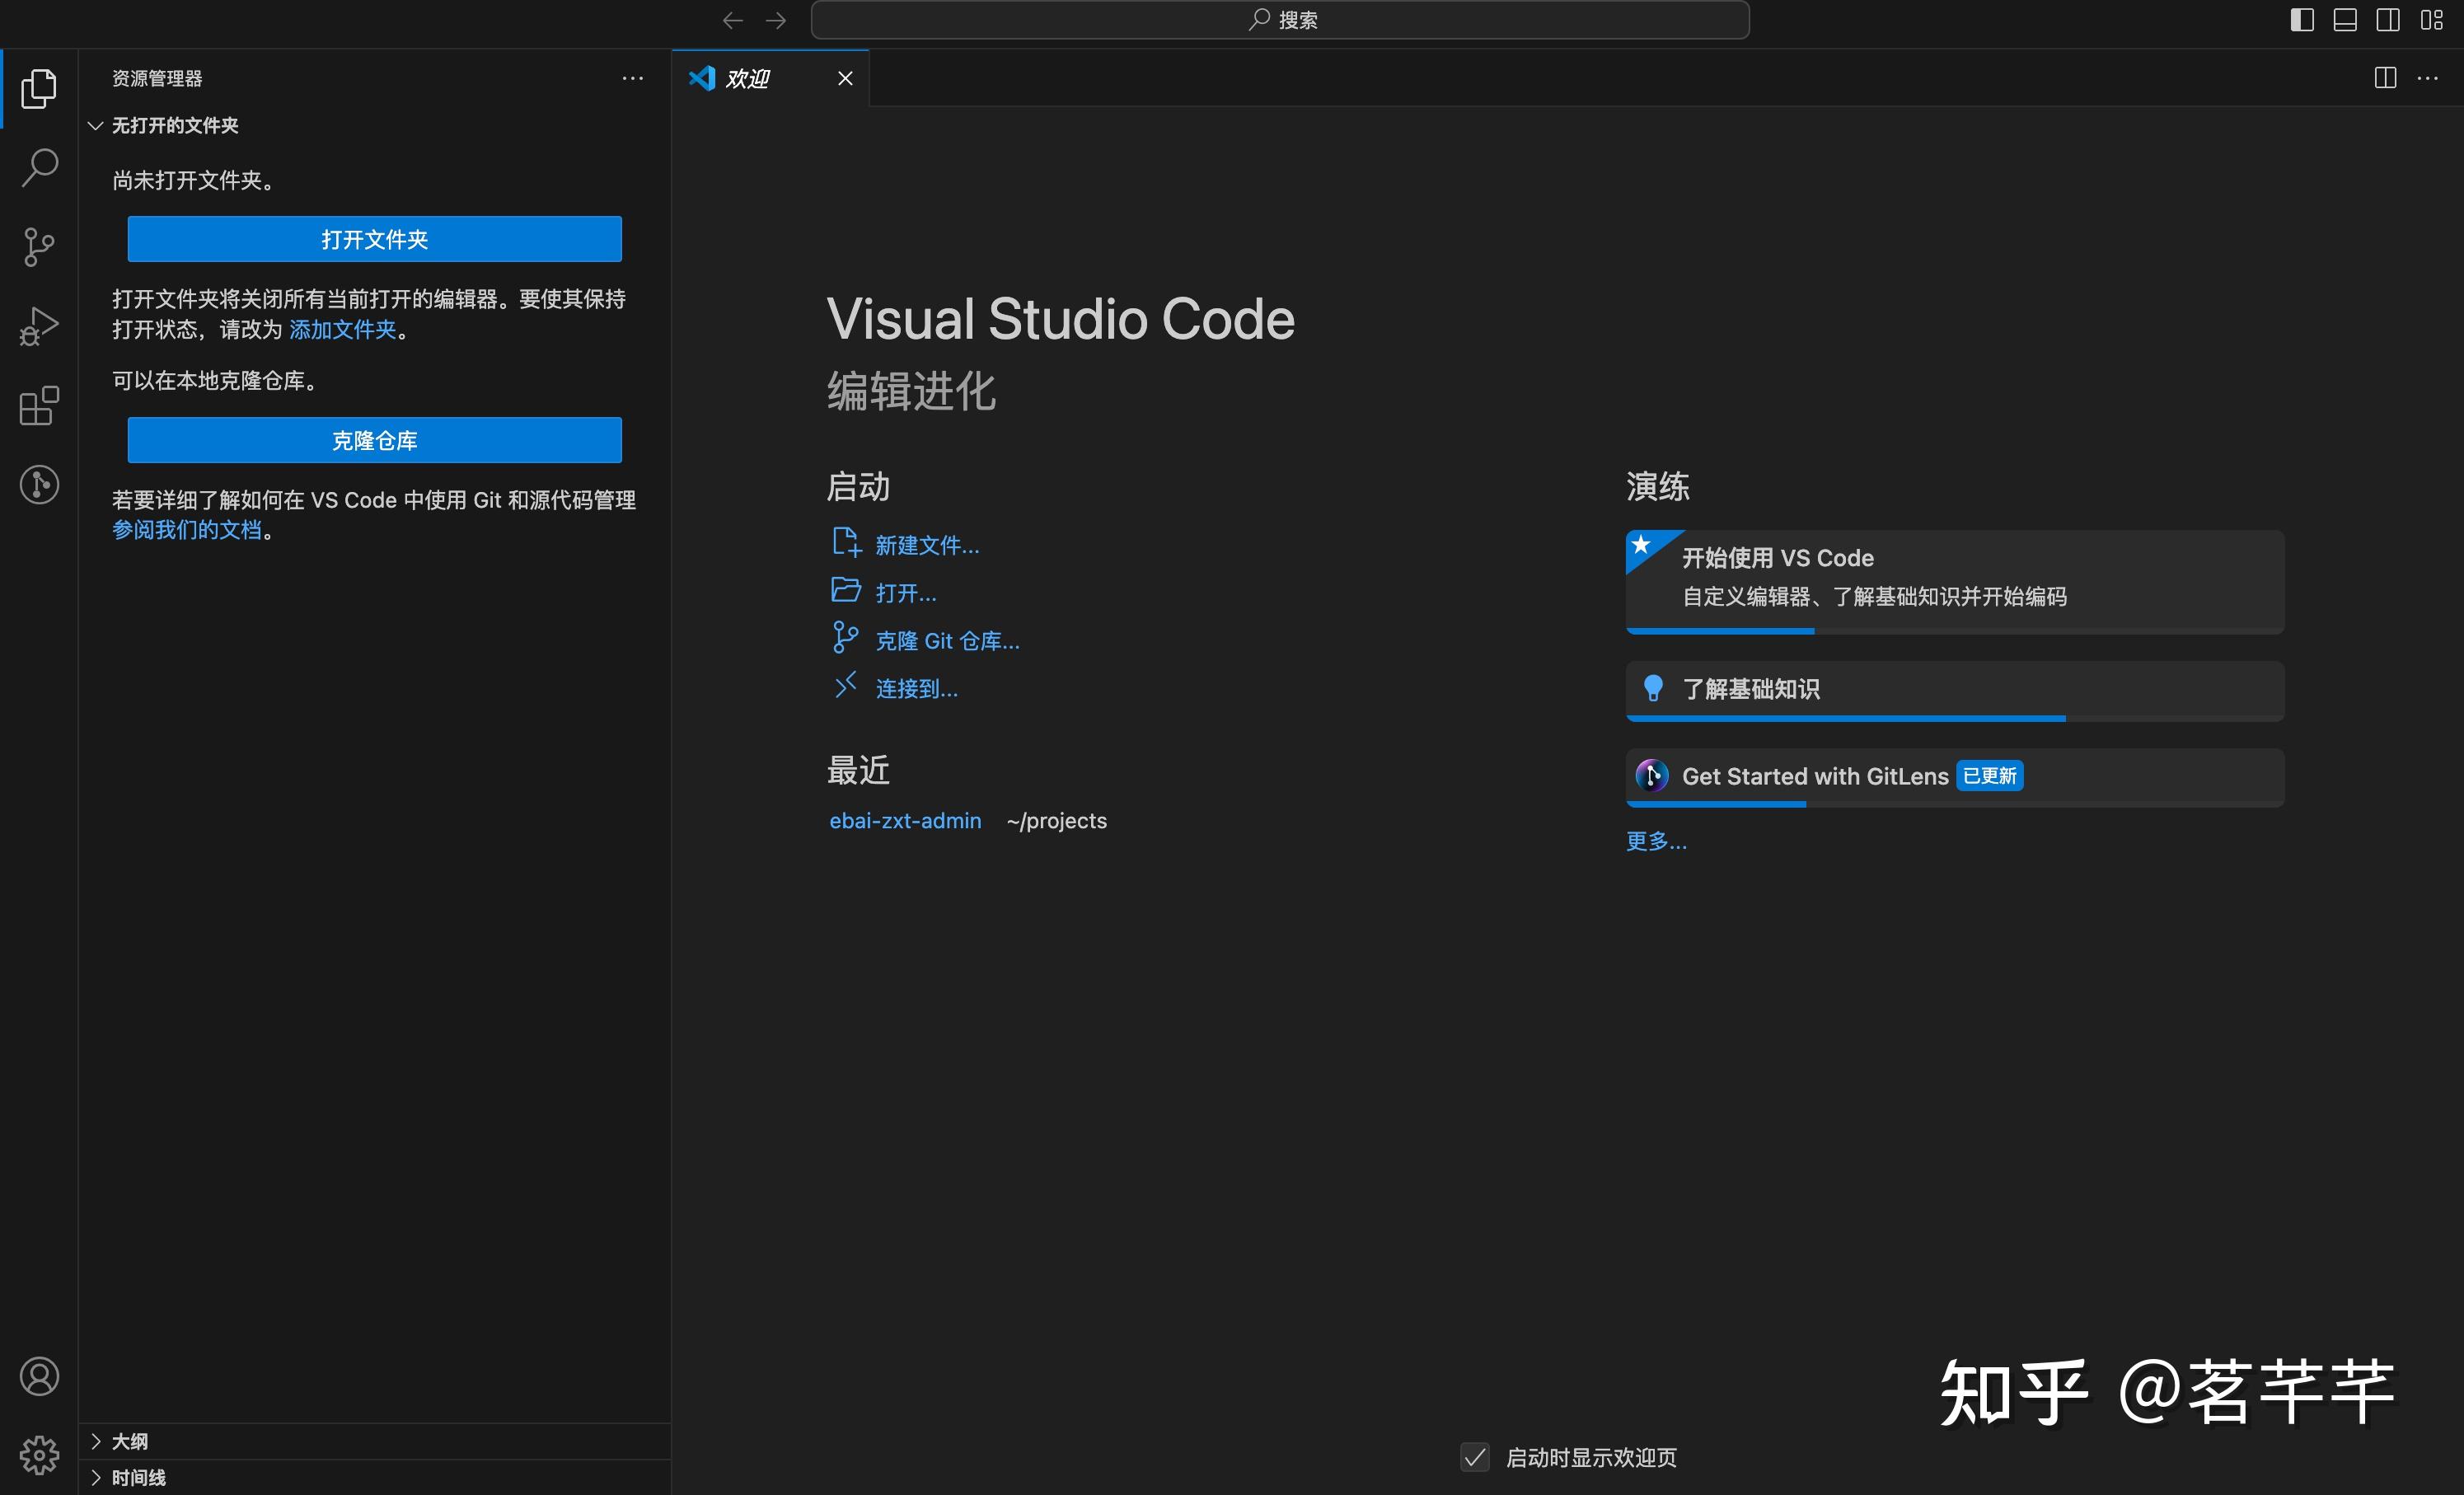This screenshot has width=2464, height=1495.
Task: Click the 打开... start link
Action: pos(906,593)
